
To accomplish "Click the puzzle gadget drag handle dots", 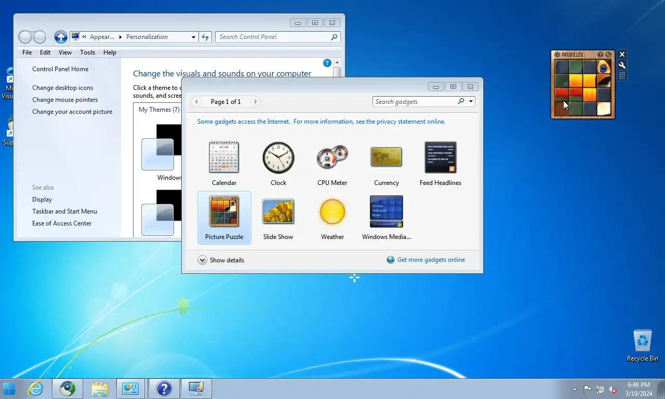I will (622, 76).
